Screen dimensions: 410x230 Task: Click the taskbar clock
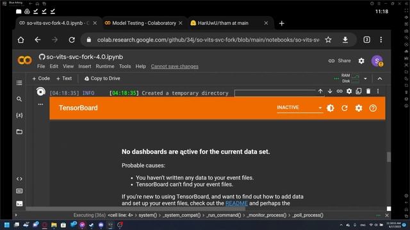click(x=393, y=225)
